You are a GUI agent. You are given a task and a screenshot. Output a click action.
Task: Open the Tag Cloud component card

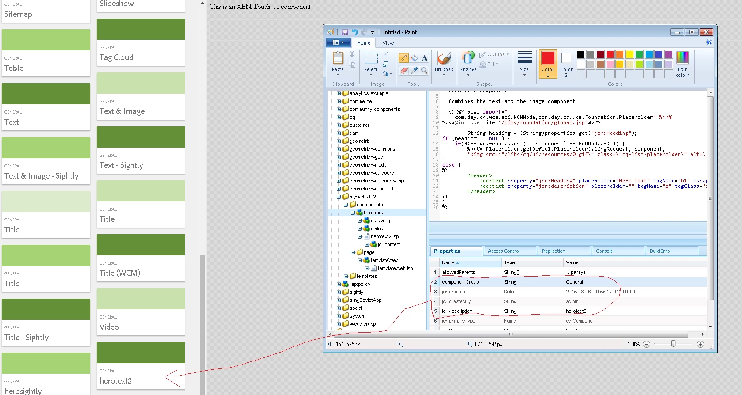tap(141, 42)
